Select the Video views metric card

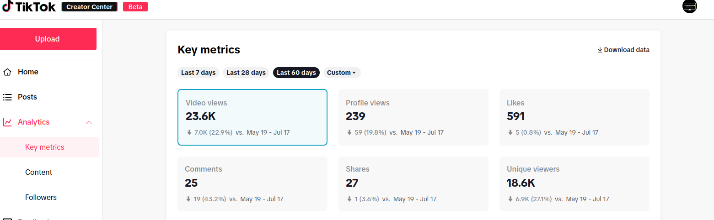pos(252,117)
